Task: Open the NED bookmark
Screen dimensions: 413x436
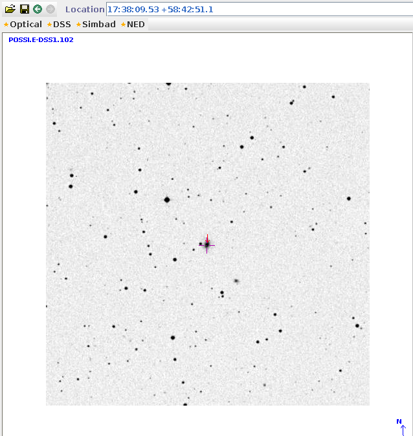Action: pyautogui.click(x=133, y=25)
